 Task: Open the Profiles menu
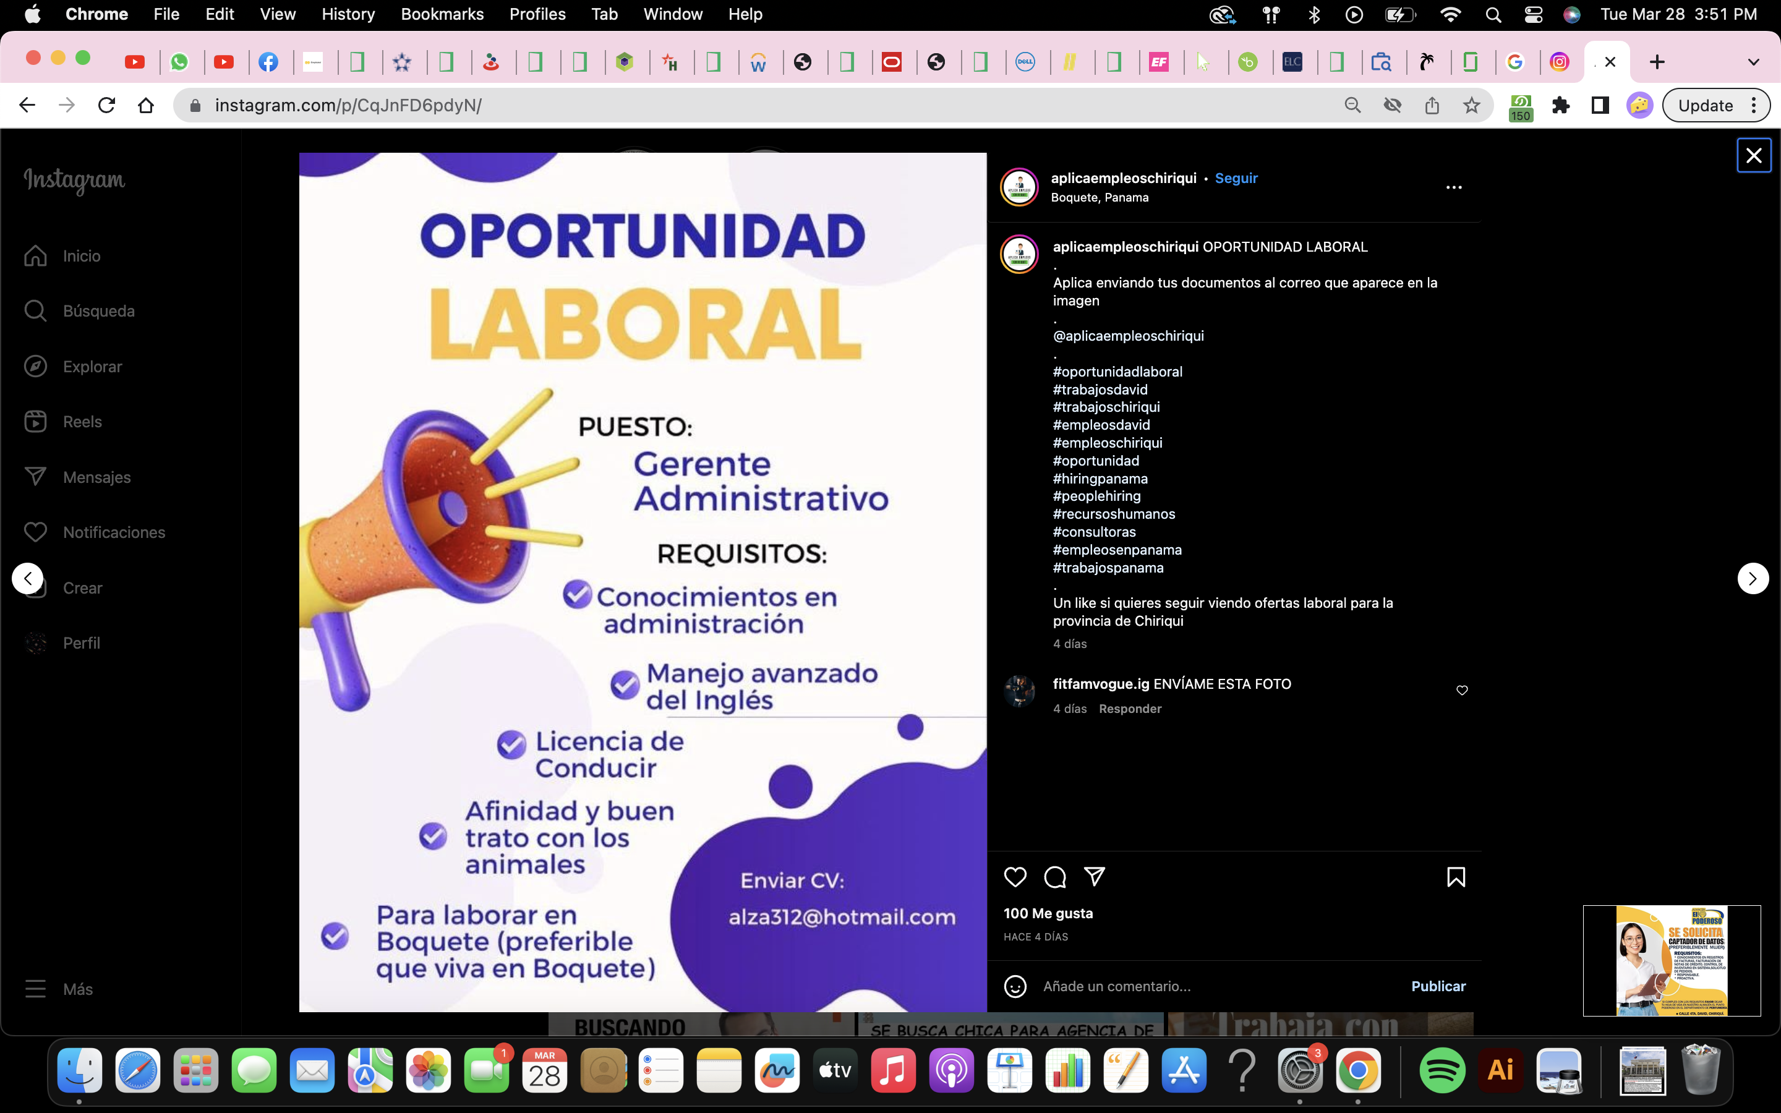537,14
